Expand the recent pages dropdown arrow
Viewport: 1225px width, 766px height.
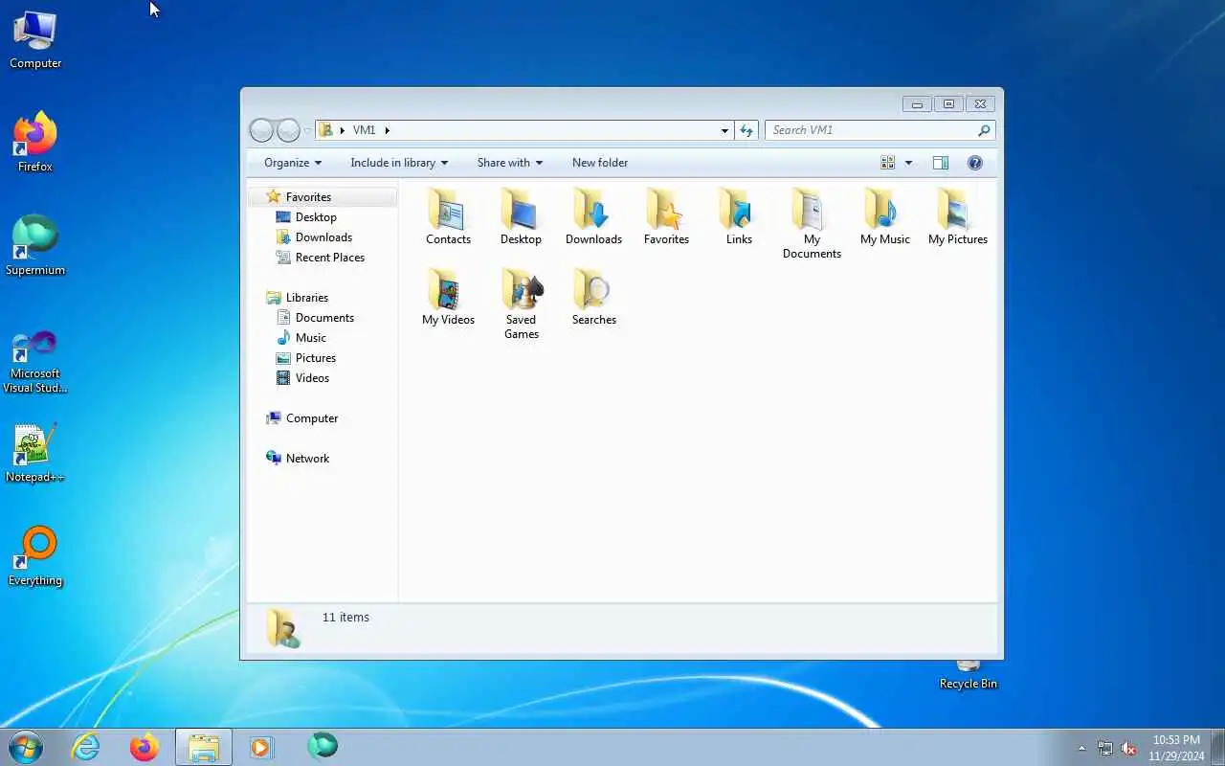click(308, 130)
